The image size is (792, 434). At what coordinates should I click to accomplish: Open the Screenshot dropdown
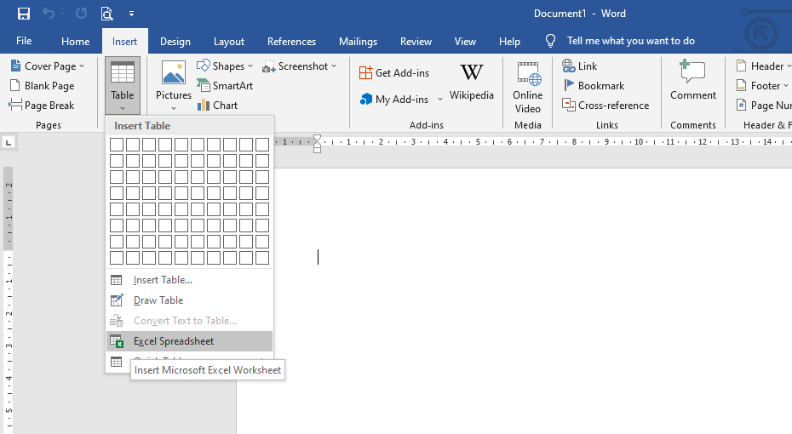tap(299, 66)
